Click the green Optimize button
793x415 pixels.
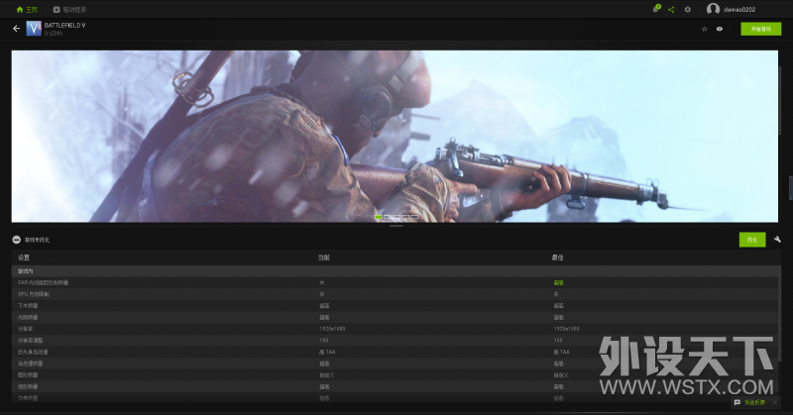click(x=752, y=240)
